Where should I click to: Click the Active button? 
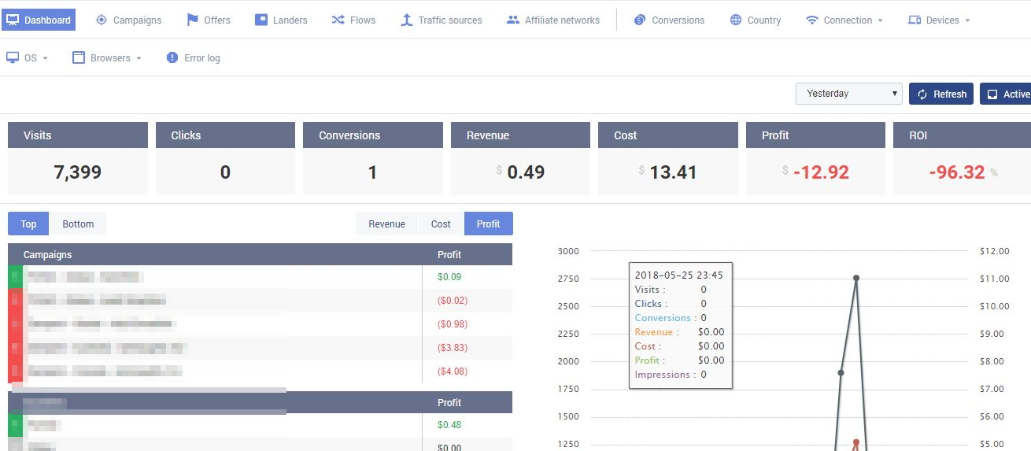[x=1007, y=94]
